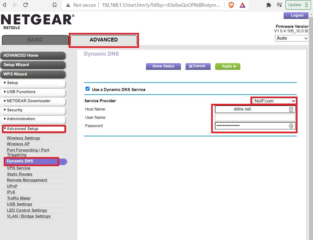Click the Host Name field

(x=255, y=109)
